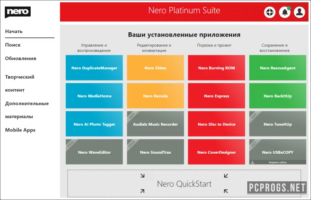The width and height of the screenshot is (311, 200).
Task: Open the free Nero WaveEditor tile
Action: (x=94, y=152)
